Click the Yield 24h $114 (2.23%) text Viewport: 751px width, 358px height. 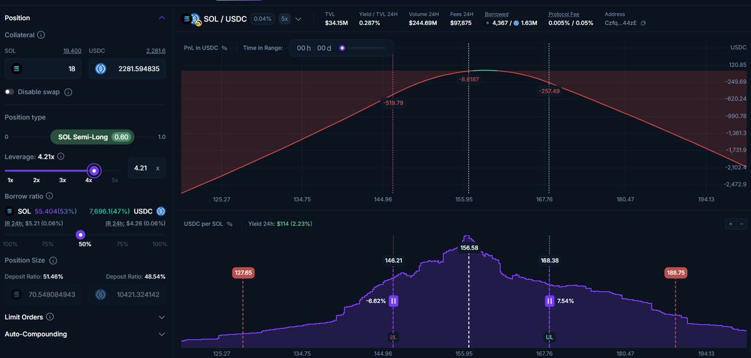point(280,223)
